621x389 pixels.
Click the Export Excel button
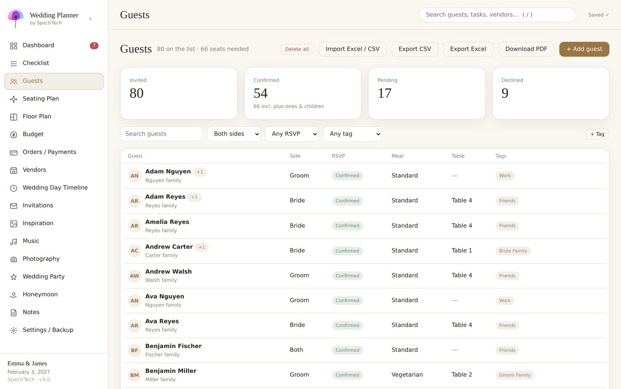click(x=468, y=49)
